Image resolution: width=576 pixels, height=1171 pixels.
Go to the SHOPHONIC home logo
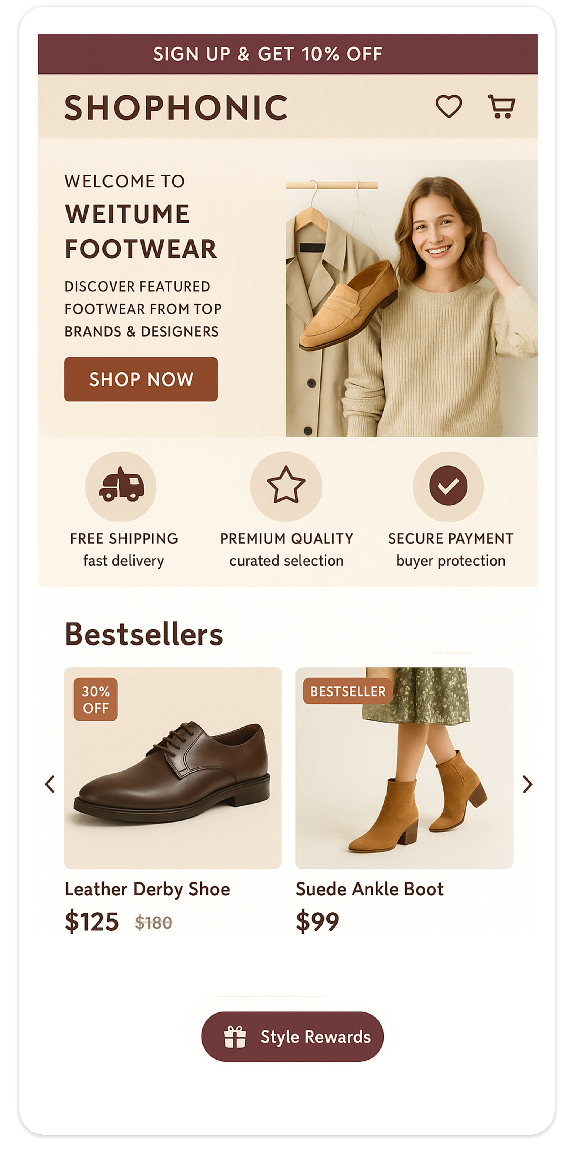176,108
